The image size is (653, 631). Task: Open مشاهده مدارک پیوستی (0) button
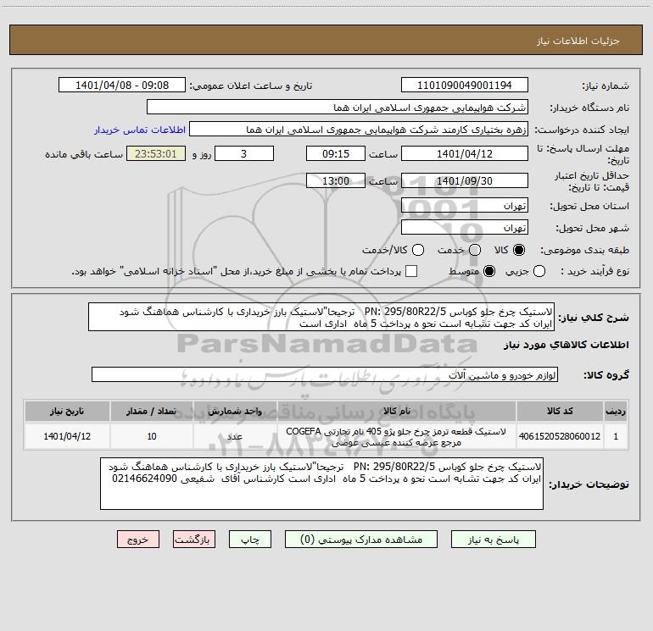pos(361,540)
